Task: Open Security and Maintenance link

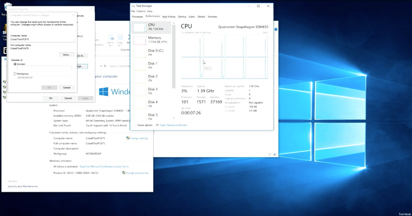Action: [23, 186]
